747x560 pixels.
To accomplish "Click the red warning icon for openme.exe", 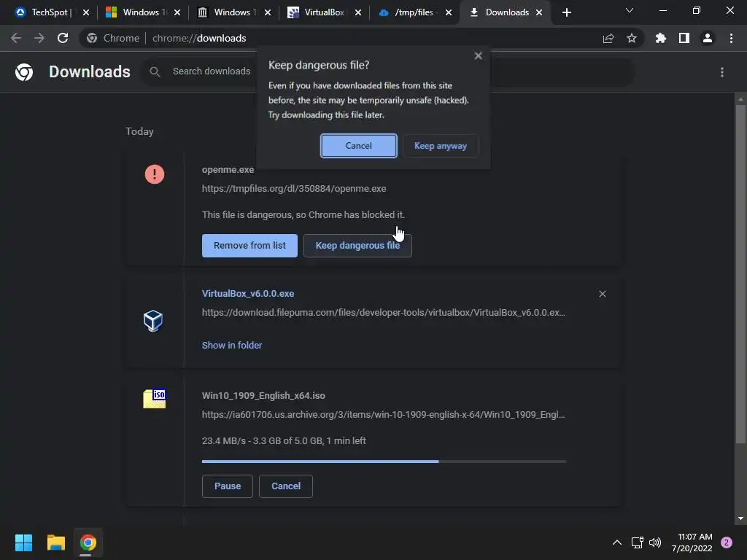I will pyautogui.click(x=155, y=174).
